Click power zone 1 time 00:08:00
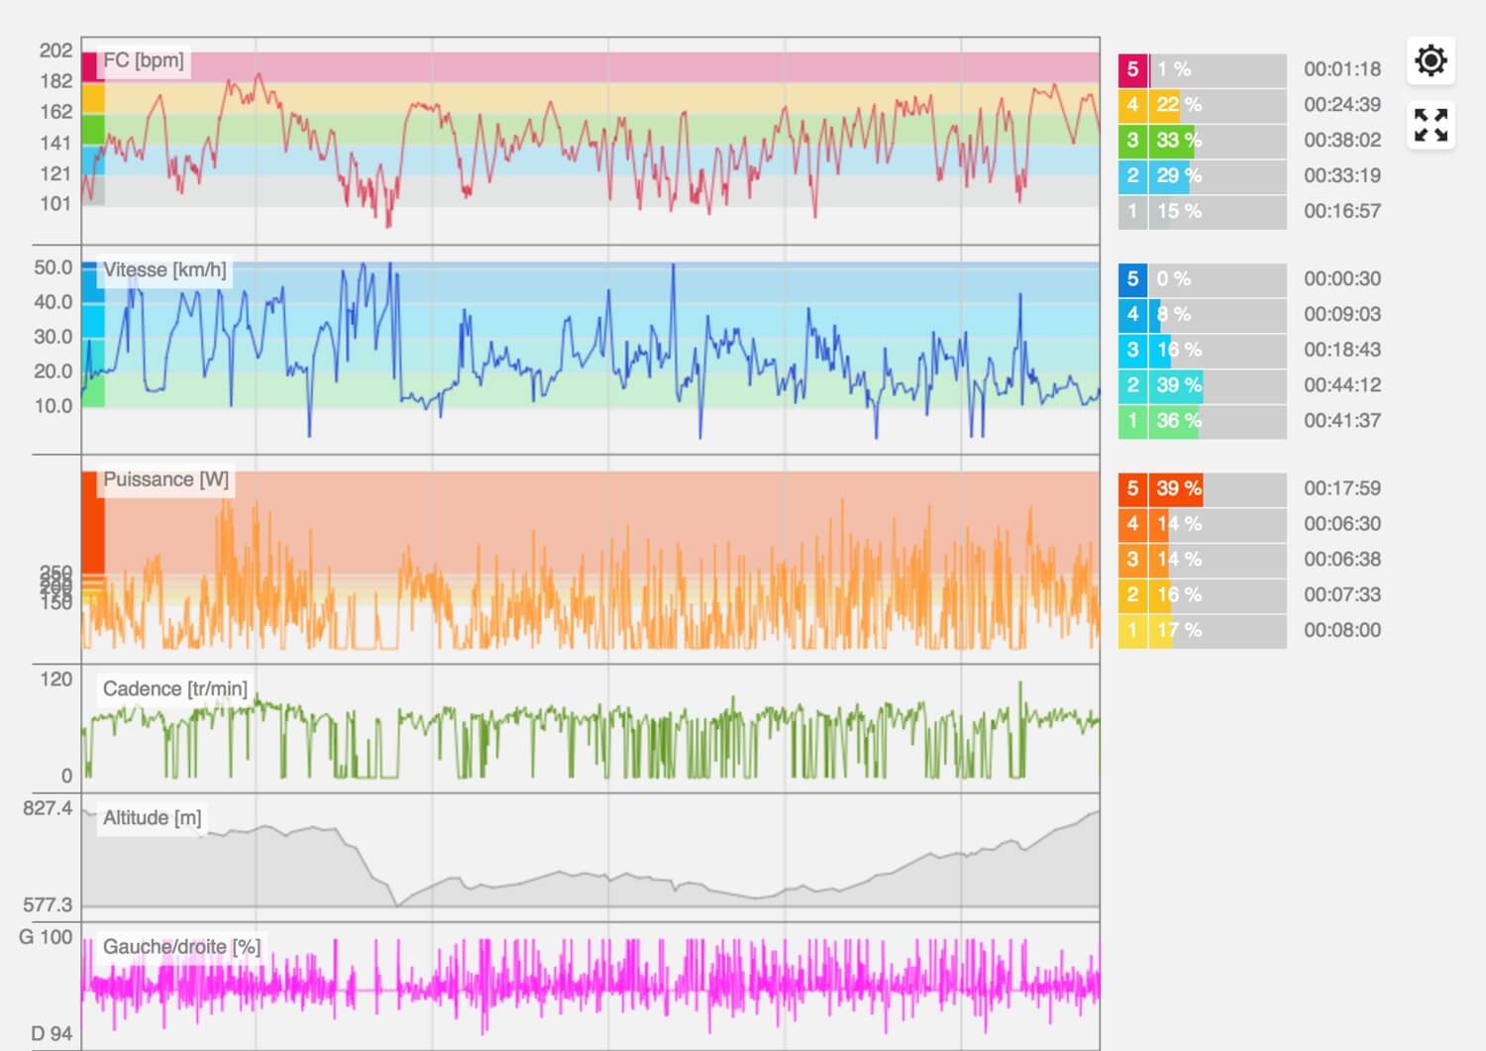 tap(1342, 630)
